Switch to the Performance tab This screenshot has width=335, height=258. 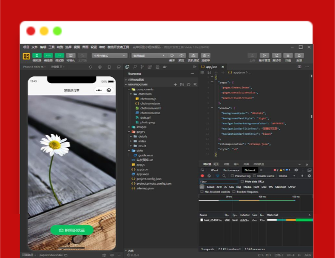[231, 170]
